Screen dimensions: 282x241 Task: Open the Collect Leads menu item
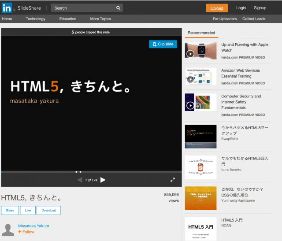[254, 19]
